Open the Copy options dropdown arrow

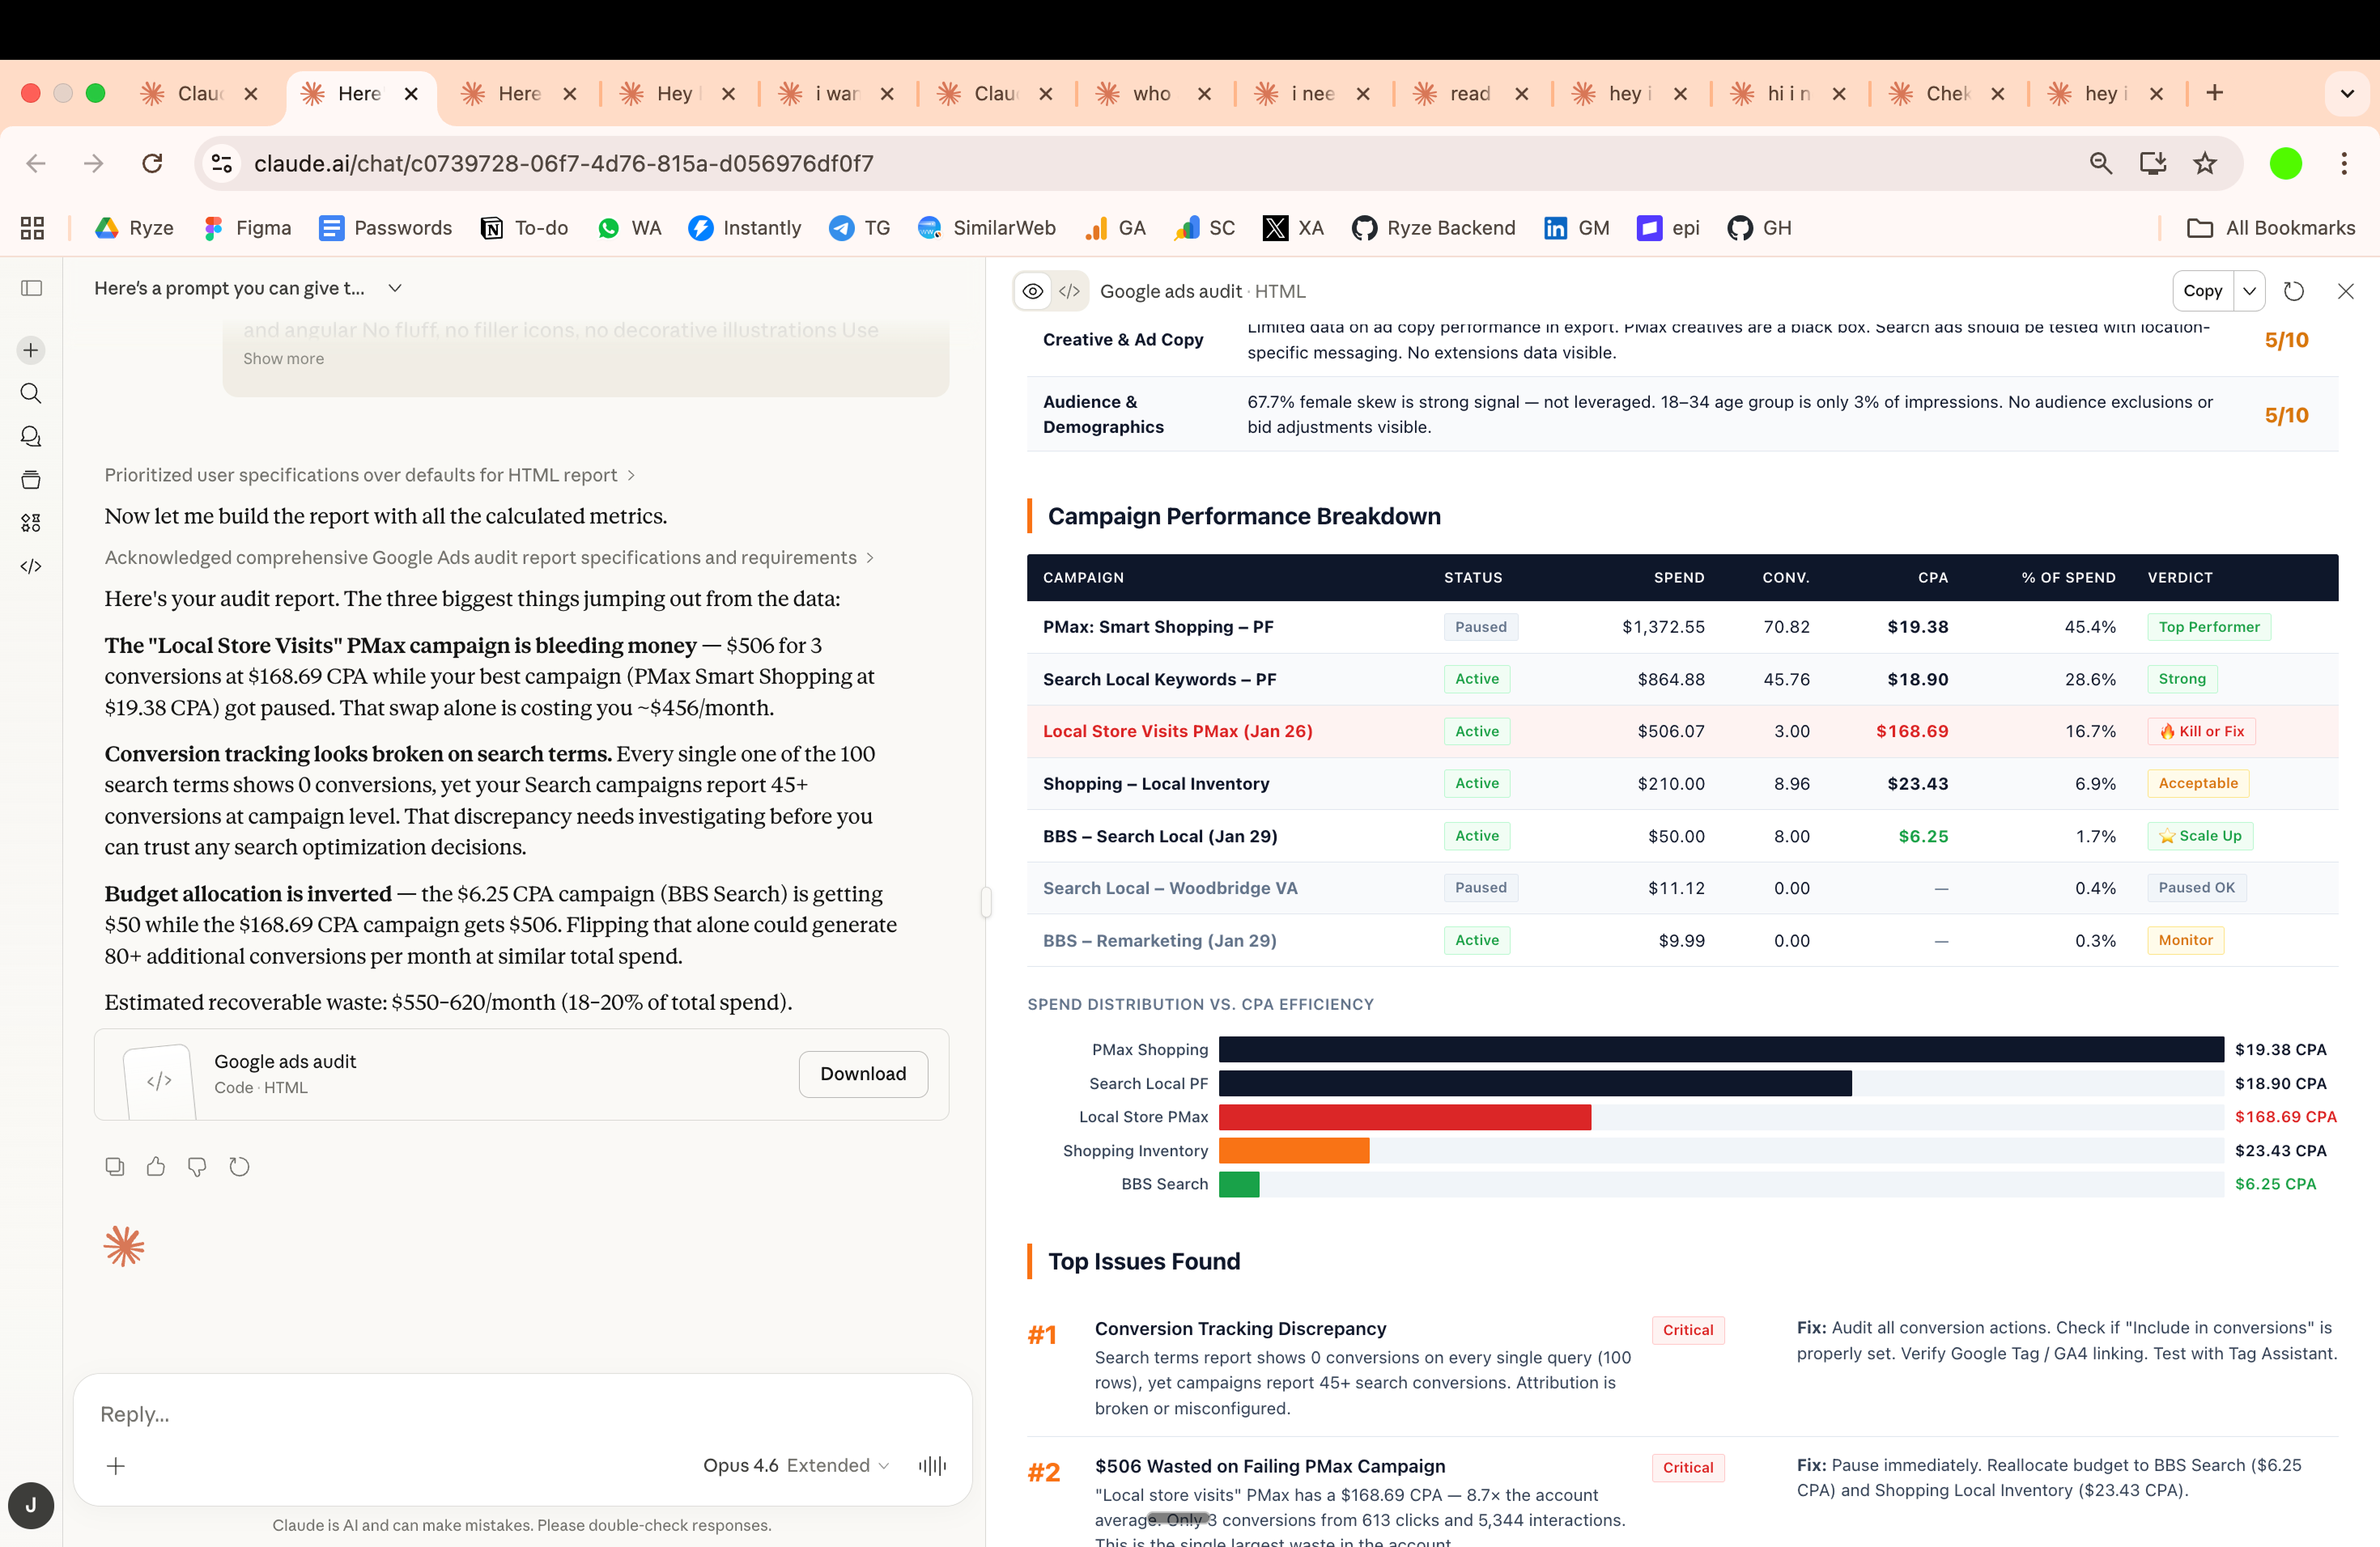[x=2249, y=290]
